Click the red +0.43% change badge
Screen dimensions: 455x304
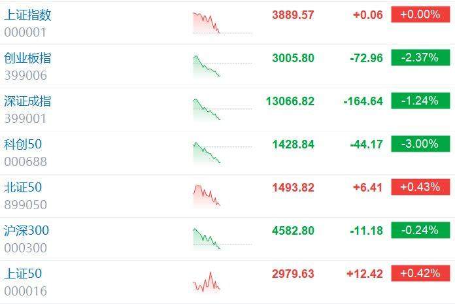(420, 187)
